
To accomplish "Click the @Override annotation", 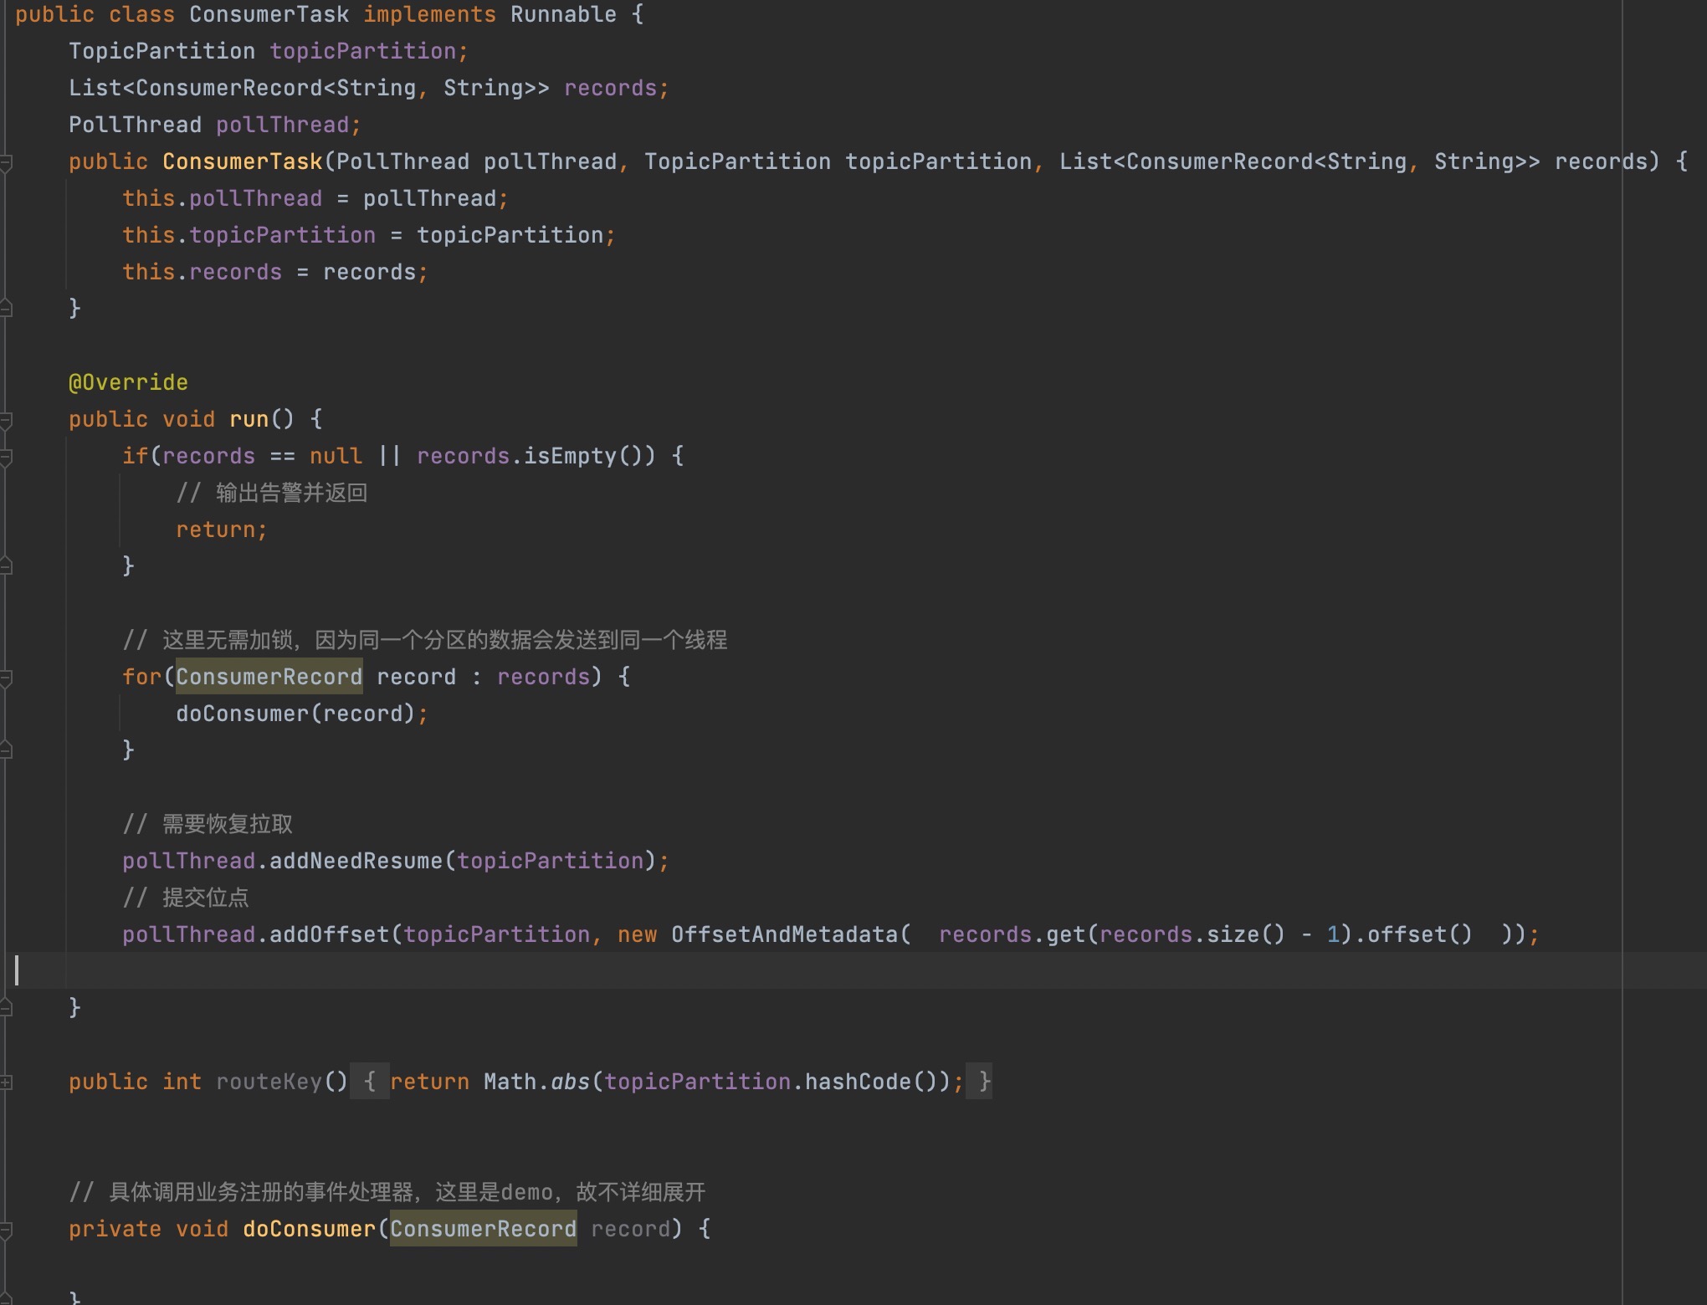I will click(x=128, y=382).
